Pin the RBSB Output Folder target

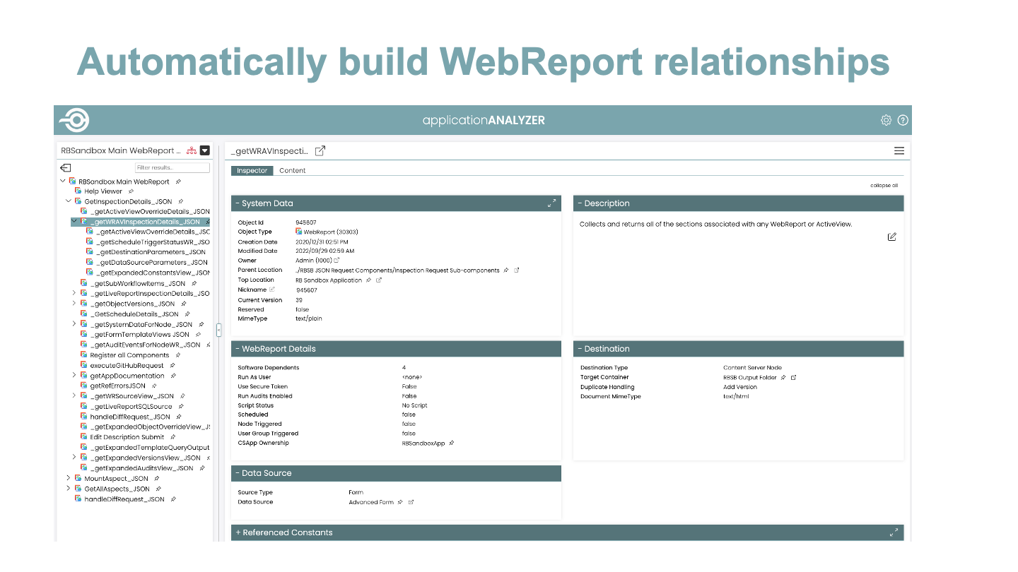pos(783,378)
